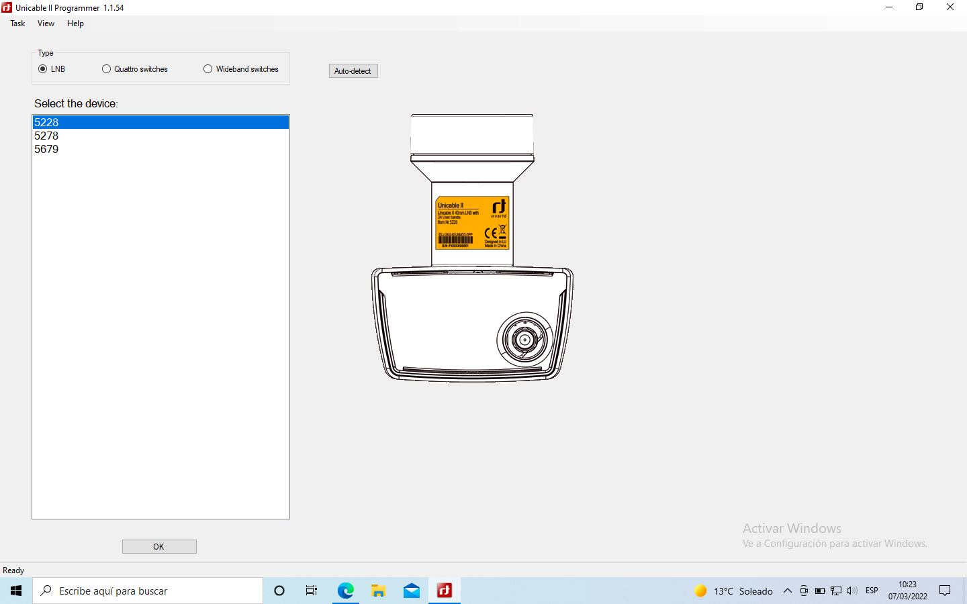Click the Cortana circle icon
Viewport: 967px width, 604px height.
[x=279, y=591]
